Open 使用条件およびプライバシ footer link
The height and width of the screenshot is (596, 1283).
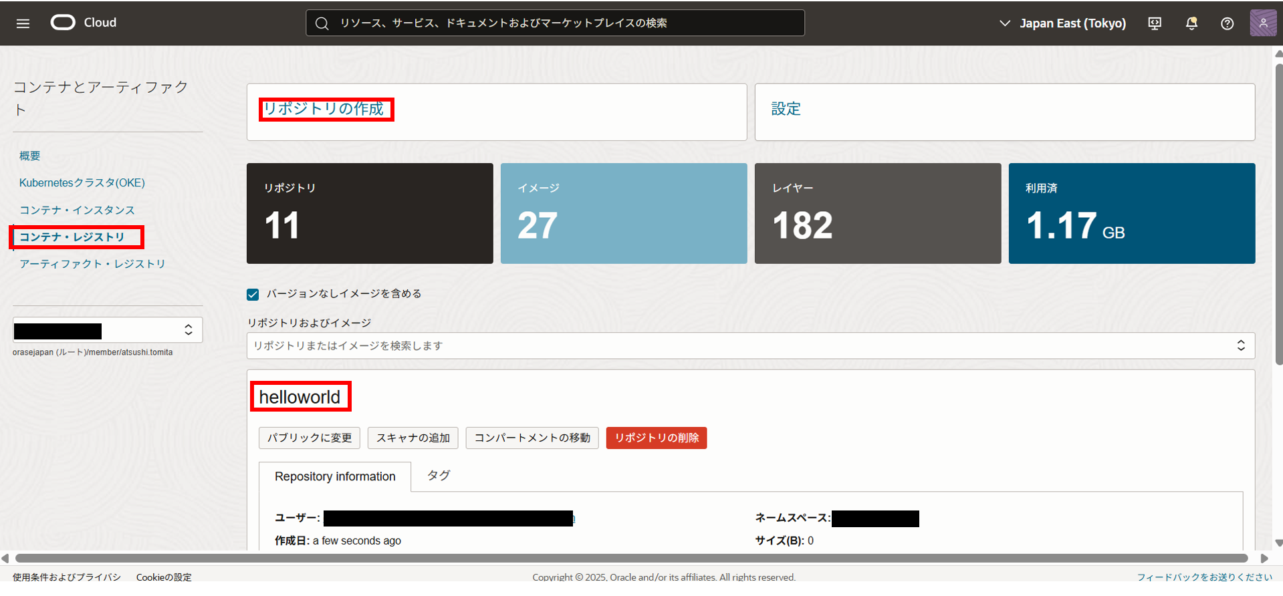point(67,577)
